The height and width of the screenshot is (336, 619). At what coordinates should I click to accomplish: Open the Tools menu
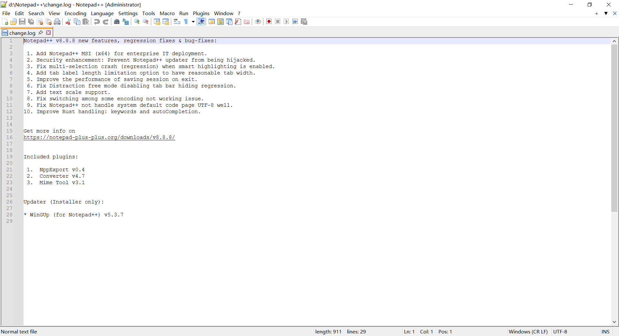click(x=149, y=13)
